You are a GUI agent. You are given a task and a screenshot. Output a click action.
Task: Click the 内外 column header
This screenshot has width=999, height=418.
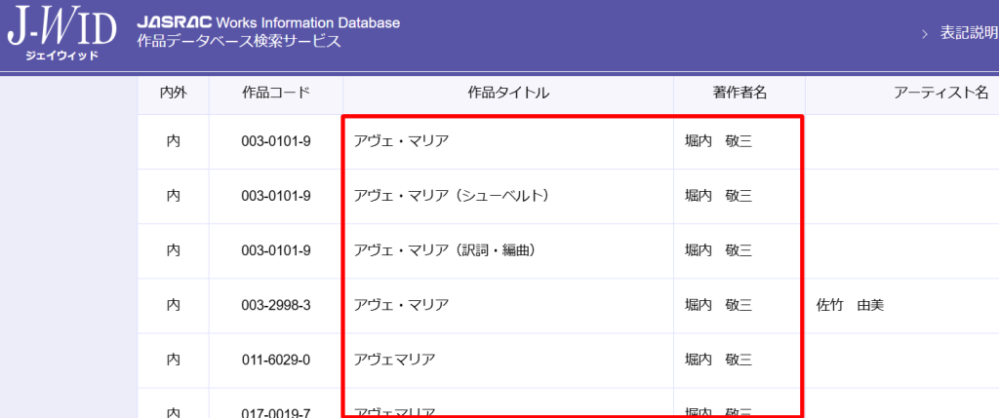coord(174,94)
